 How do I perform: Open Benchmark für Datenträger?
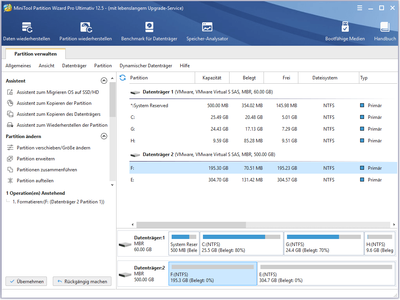[x=149, y=31]
